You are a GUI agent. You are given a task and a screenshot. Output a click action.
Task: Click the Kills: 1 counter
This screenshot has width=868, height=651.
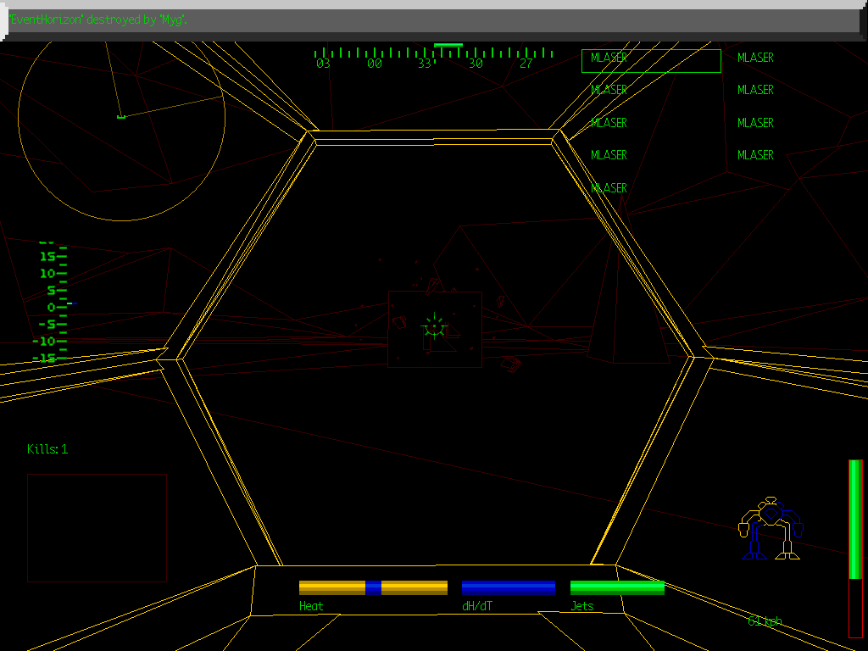pos(49,449)
